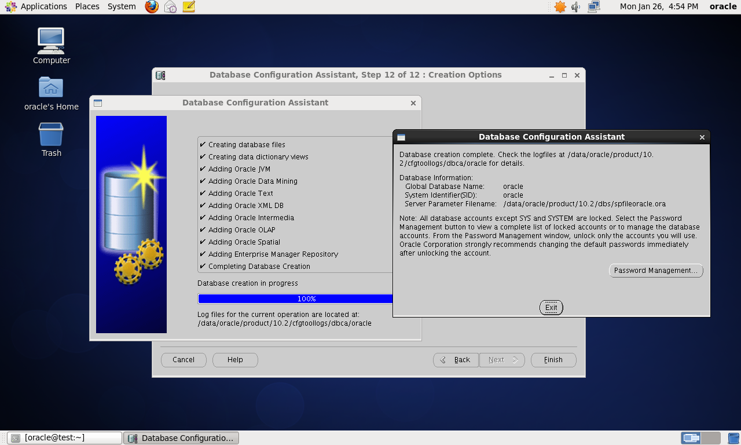
Task: Open the System menu
Action: tap(122, 6)
